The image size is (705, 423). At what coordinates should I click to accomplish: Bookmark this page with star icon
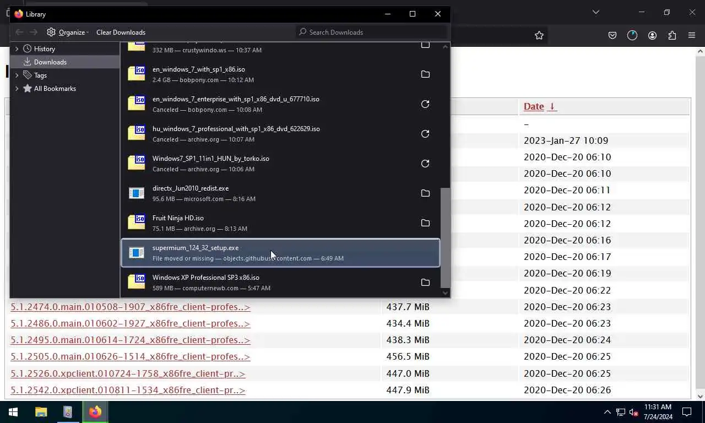pyautogui.click(x=539, y=35)
